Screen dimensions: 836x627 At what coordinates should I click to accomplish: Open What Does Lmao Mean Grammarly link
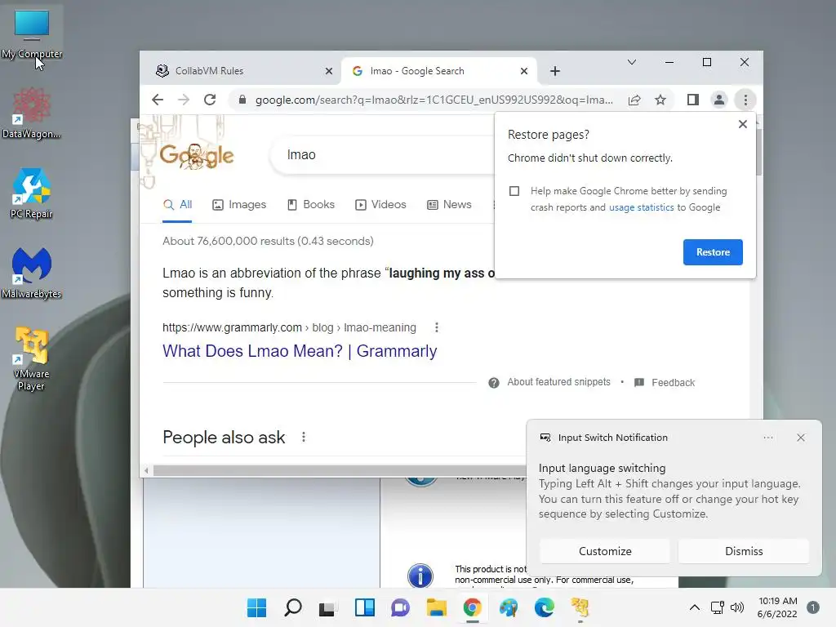click(x=300, y=351)
